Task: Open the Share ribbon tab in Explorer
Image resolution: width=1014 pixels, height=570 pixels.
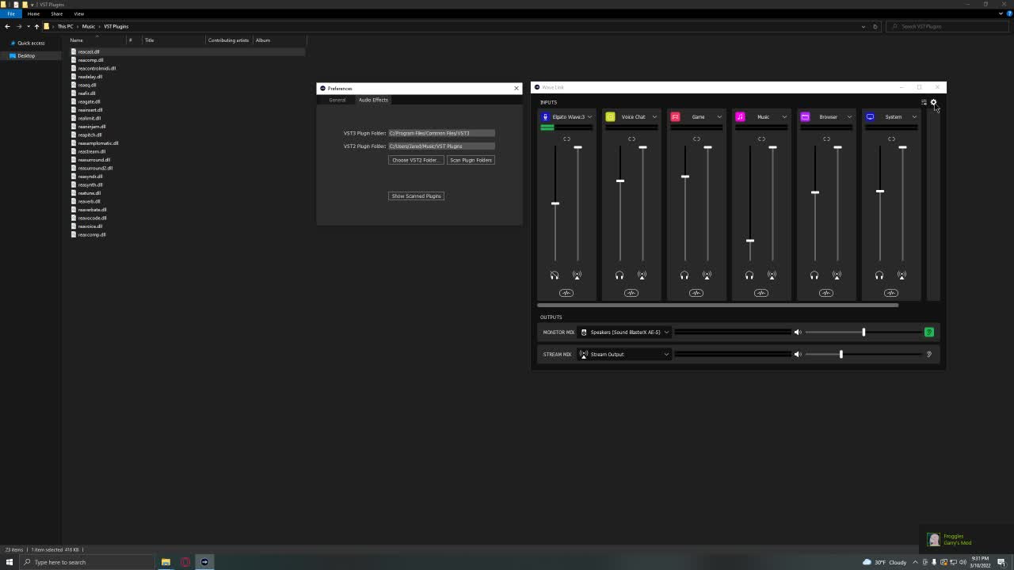Action: click(x=56, y=13)
